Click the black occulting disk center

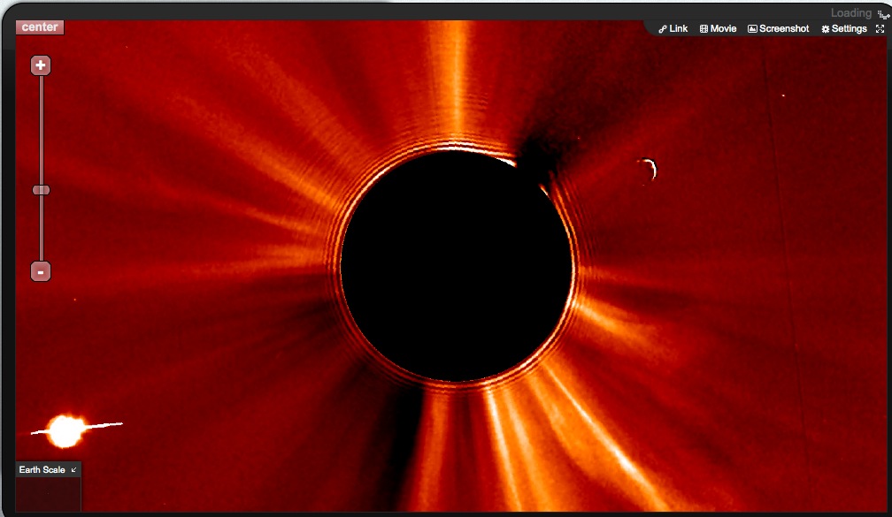click(x=457, y=266)
